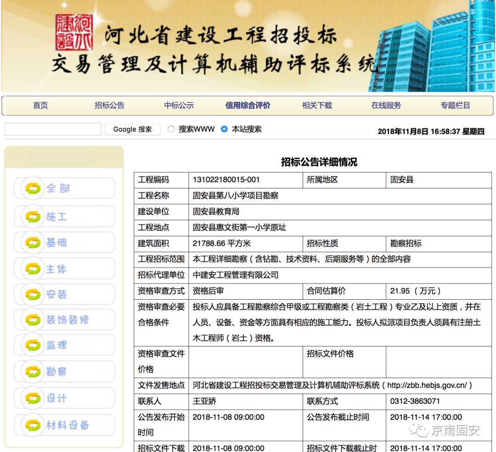Click the yellow arrow icon beside 主体

pos(33,268)
